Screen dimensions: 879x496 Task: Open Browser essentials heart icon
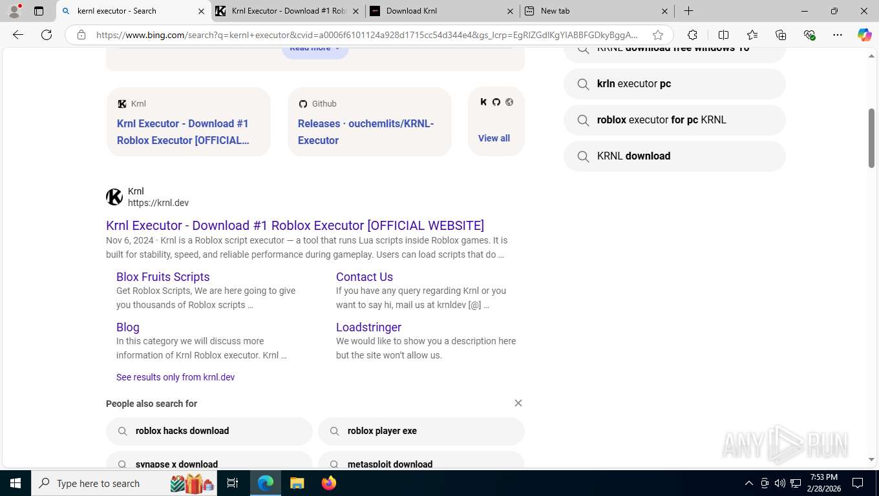tap(809, 35)
